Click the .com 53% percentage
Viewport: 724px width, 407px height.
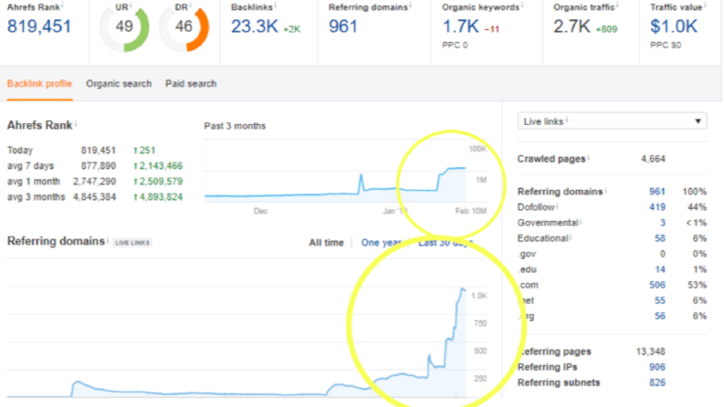coord(697,286)
